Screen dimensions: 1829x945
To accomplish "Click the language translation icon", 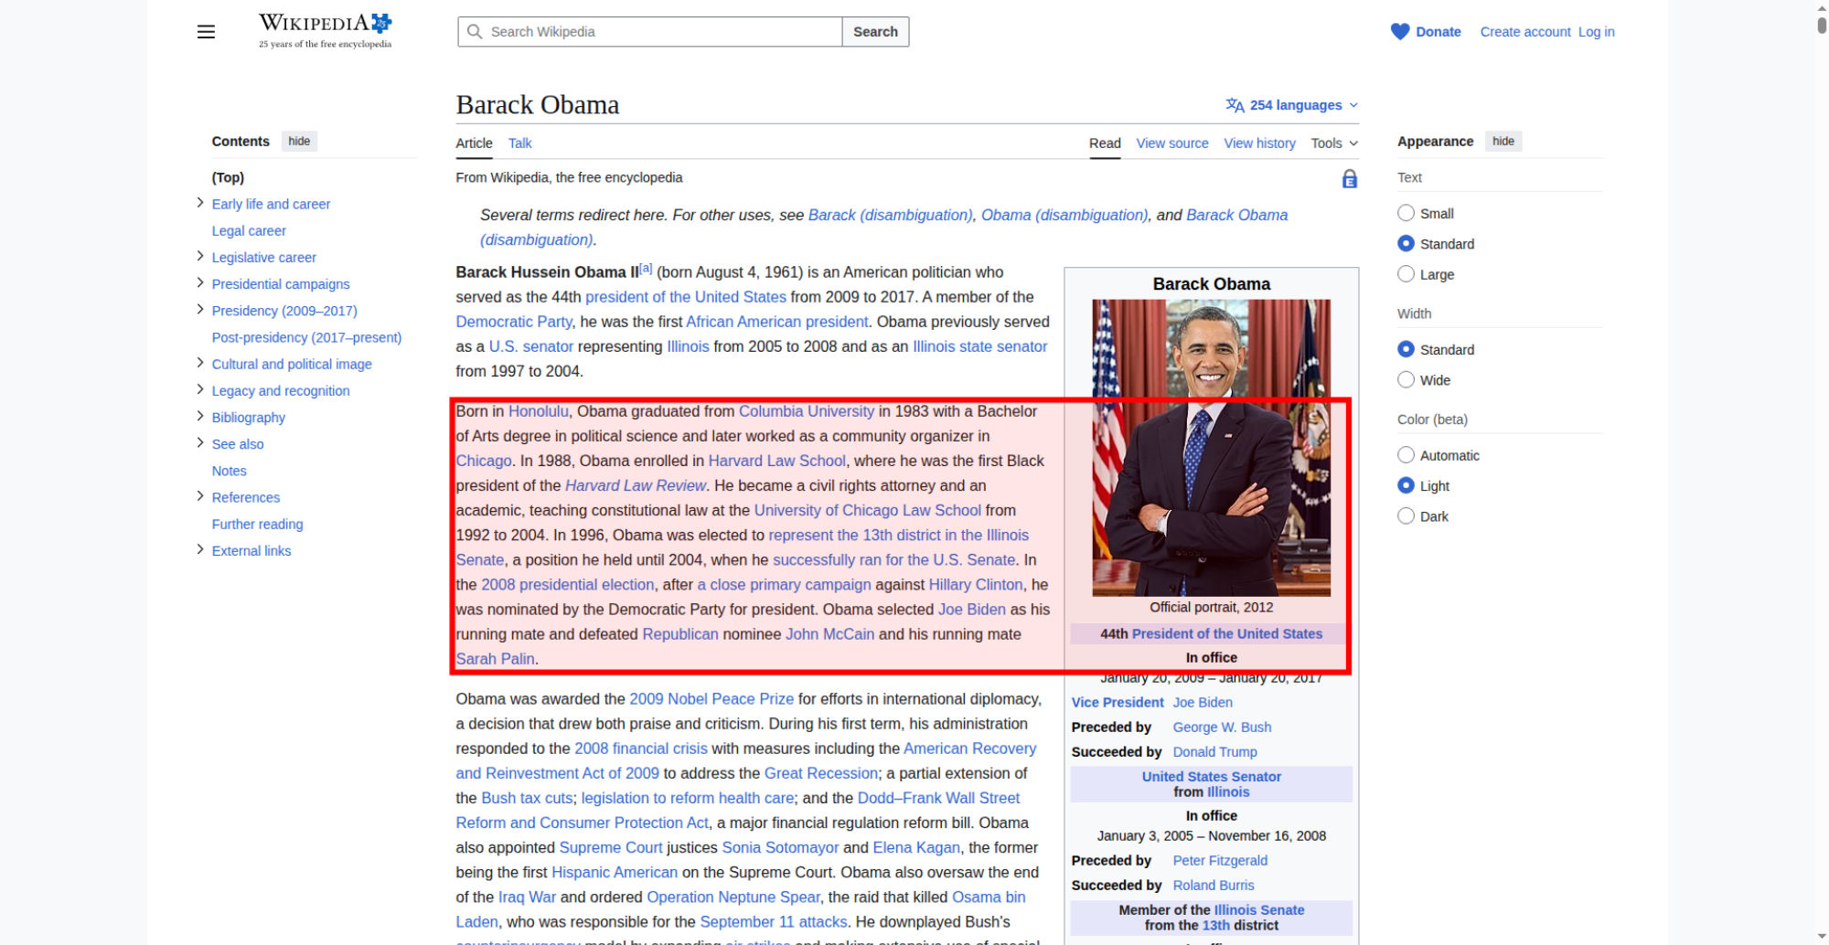I will 1235,105.
